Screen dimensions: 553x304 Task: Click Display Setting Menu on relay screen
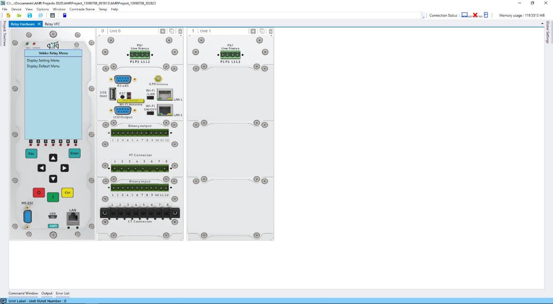point(43,61)
